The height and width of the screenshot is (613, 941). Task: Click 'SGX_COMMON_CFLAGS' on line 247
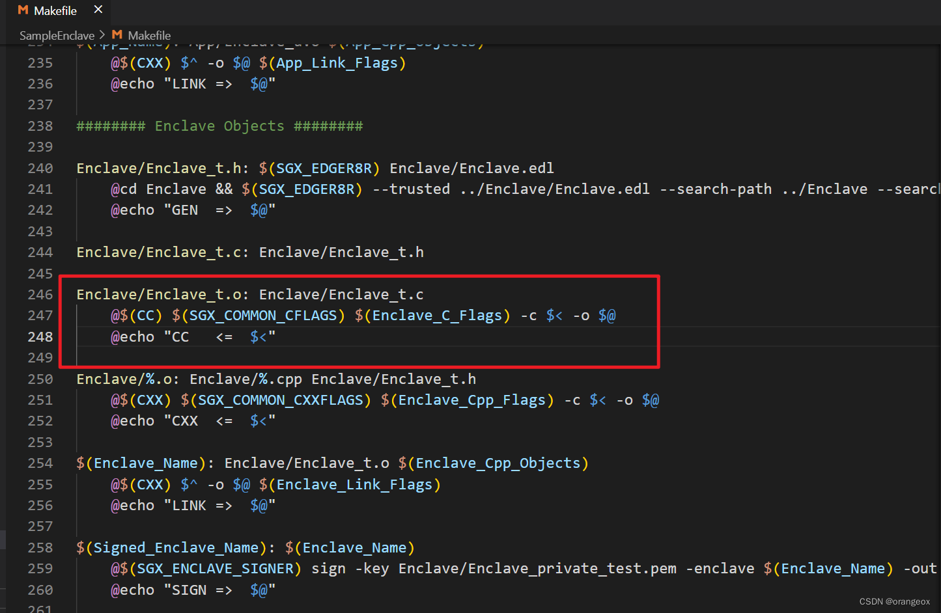pyautogui.click(x=263, y=316)
